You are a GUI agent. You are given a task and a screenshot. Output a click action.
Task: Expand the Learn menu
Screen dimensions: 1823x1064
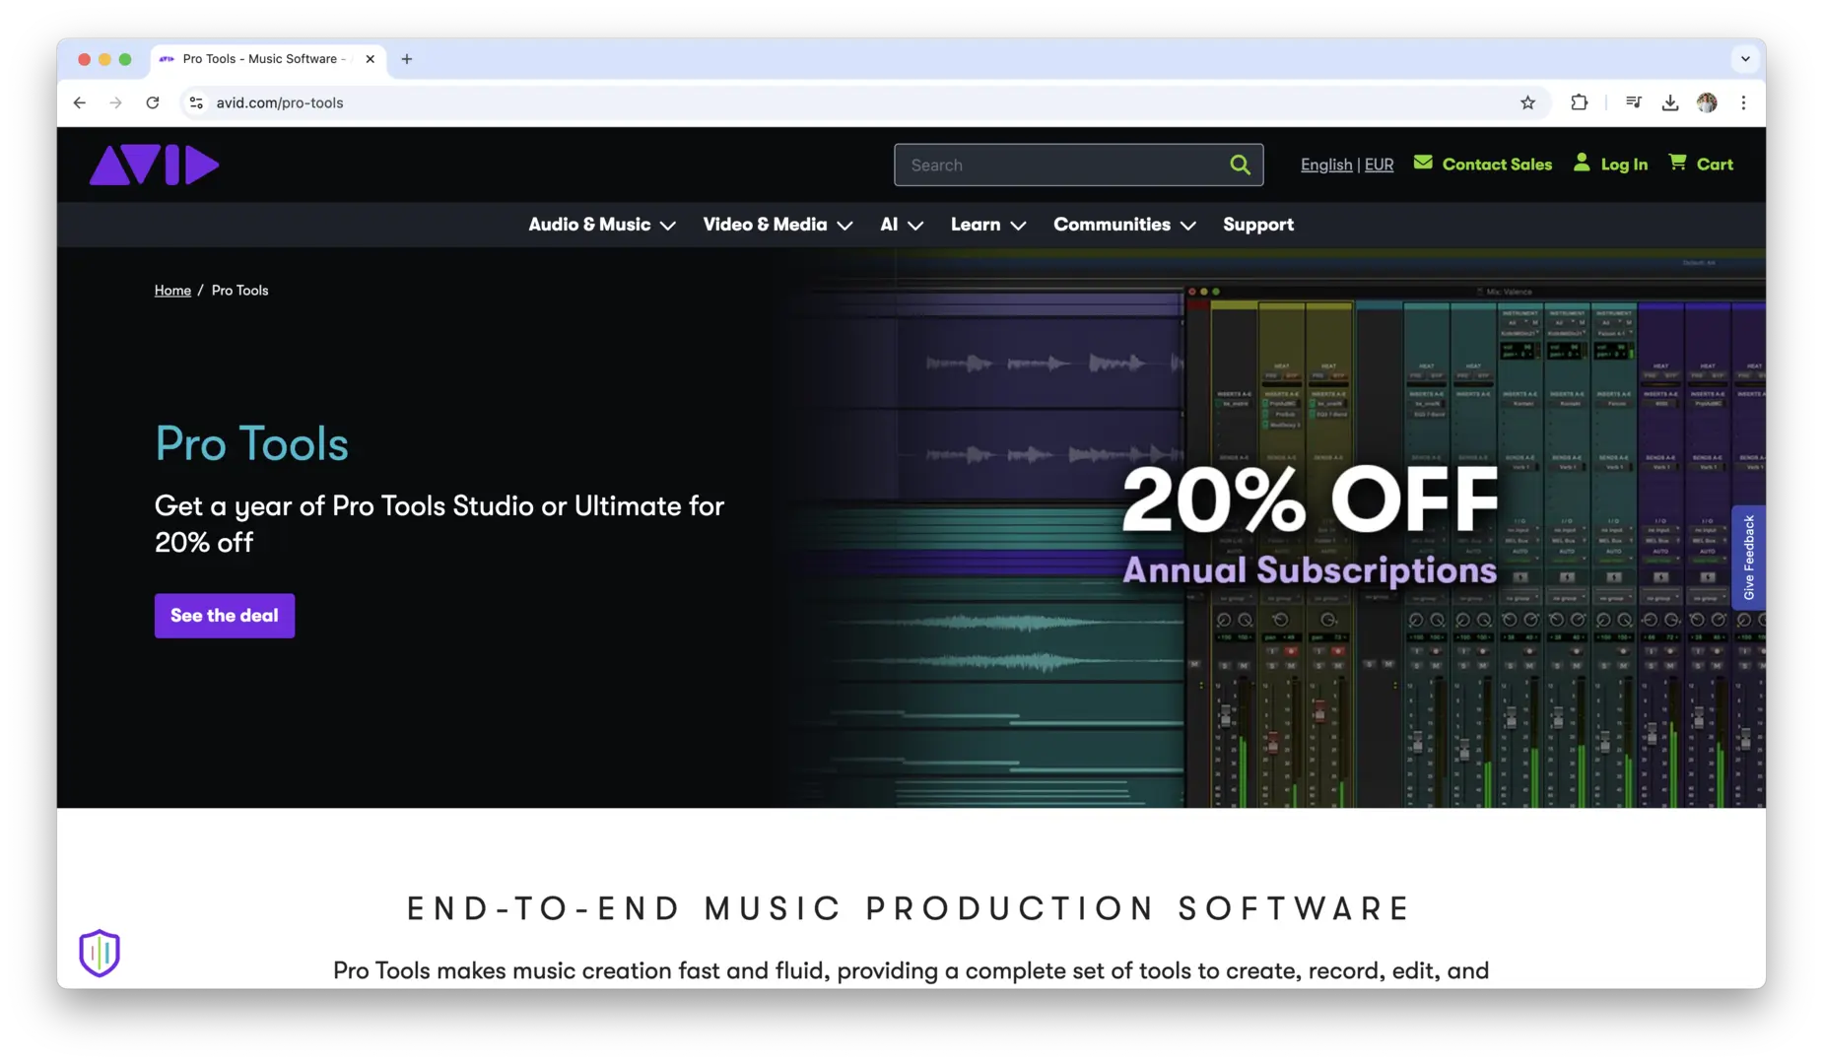click(x=988, y=225)
